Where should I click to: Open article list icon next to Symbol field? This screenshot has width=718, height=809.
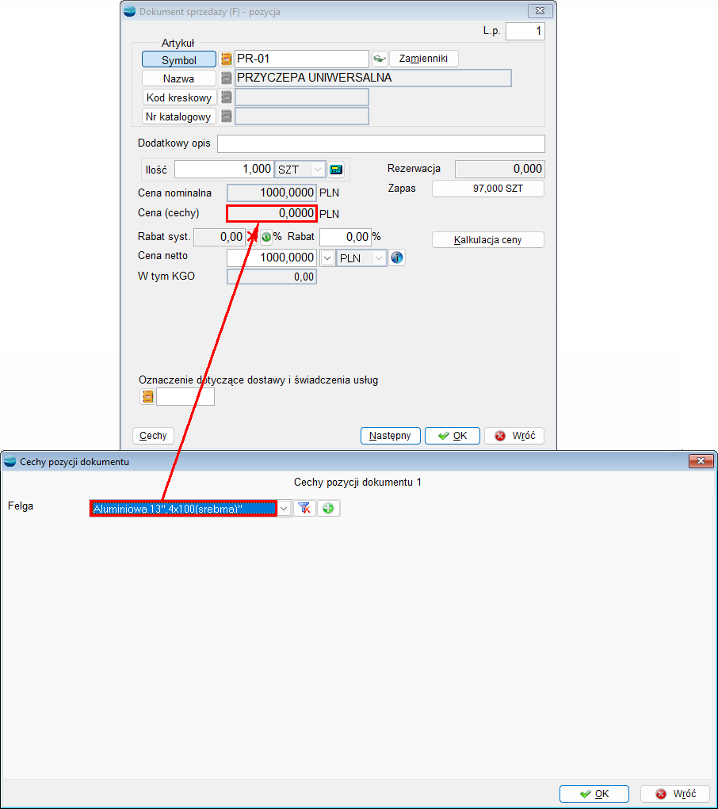(x=227, y=59)
